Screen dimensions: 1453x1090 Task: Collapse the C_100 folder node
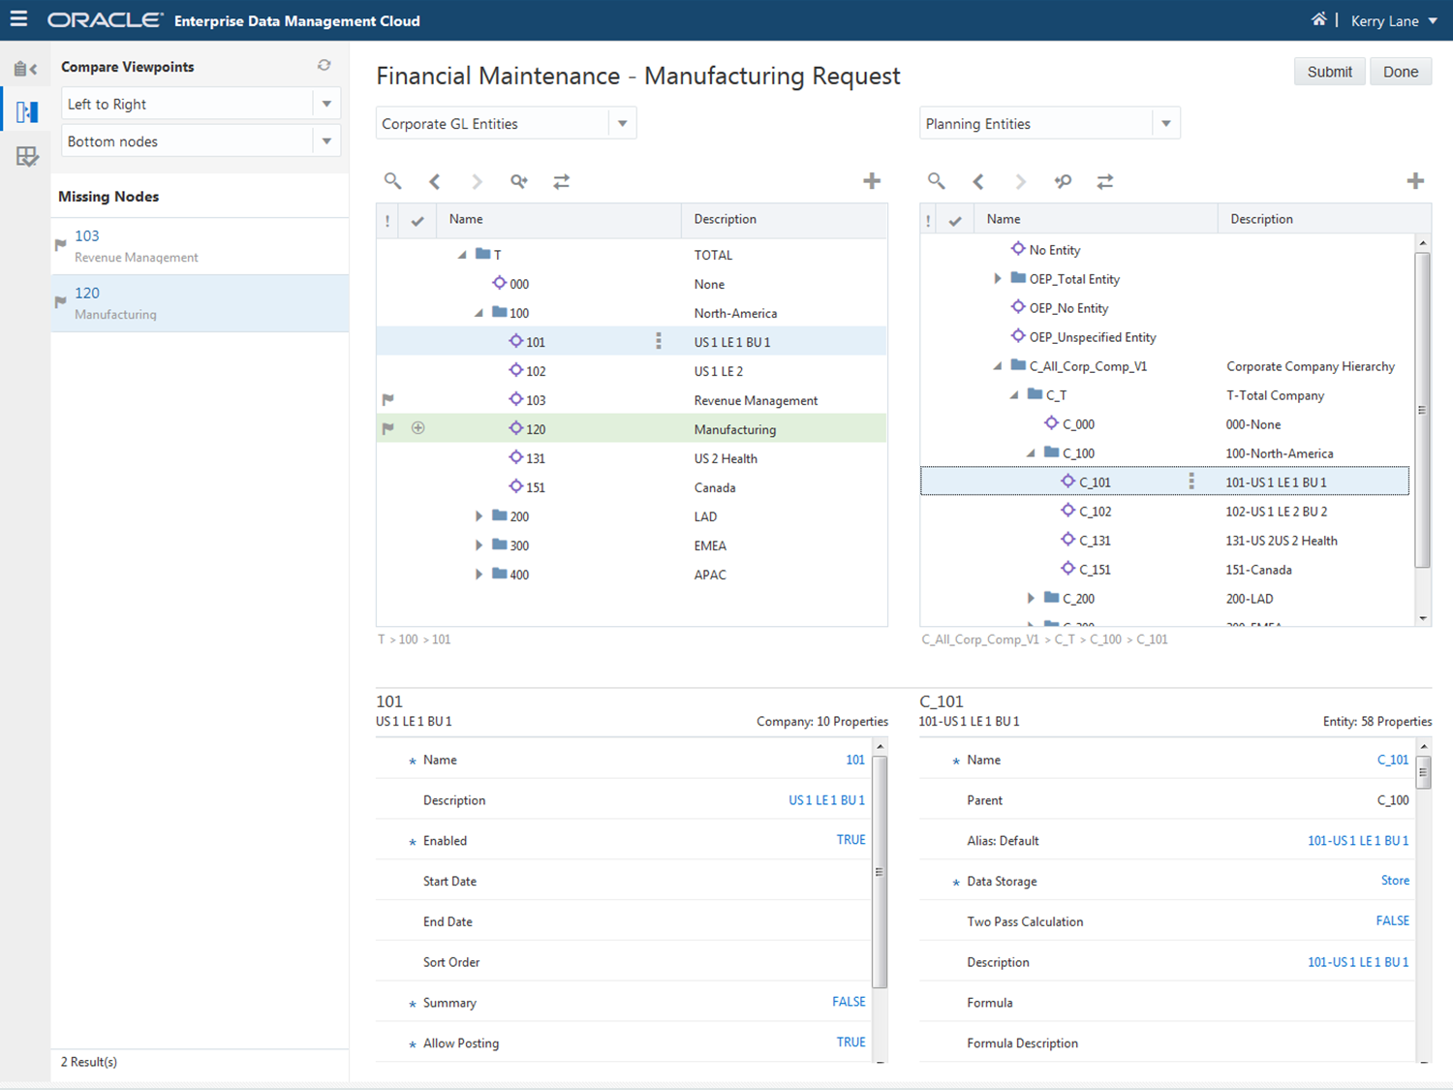pos(1031,453)
